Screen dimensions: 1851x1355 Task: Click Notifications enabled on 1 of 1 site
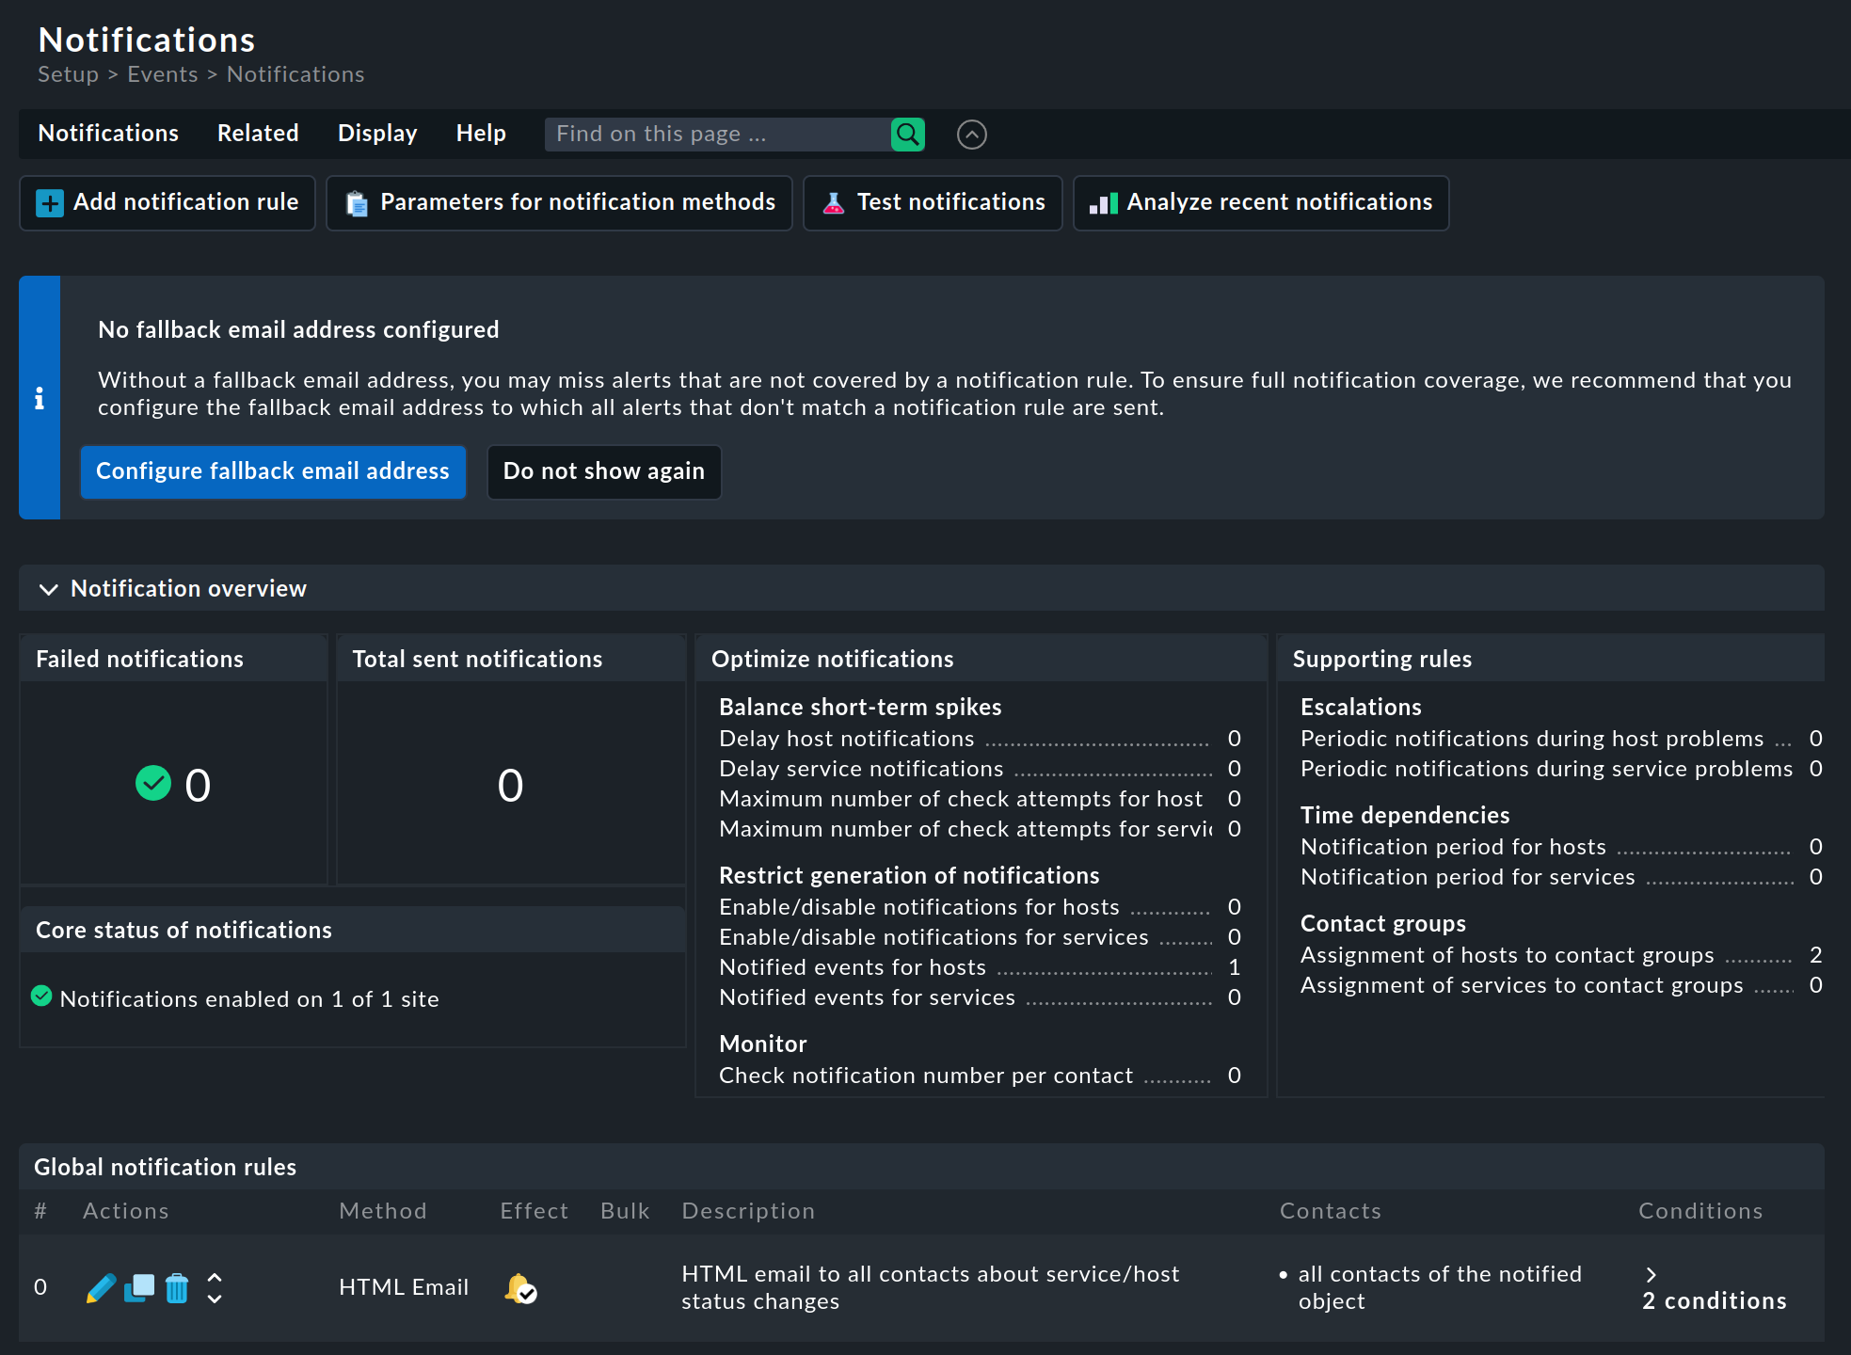249,999
